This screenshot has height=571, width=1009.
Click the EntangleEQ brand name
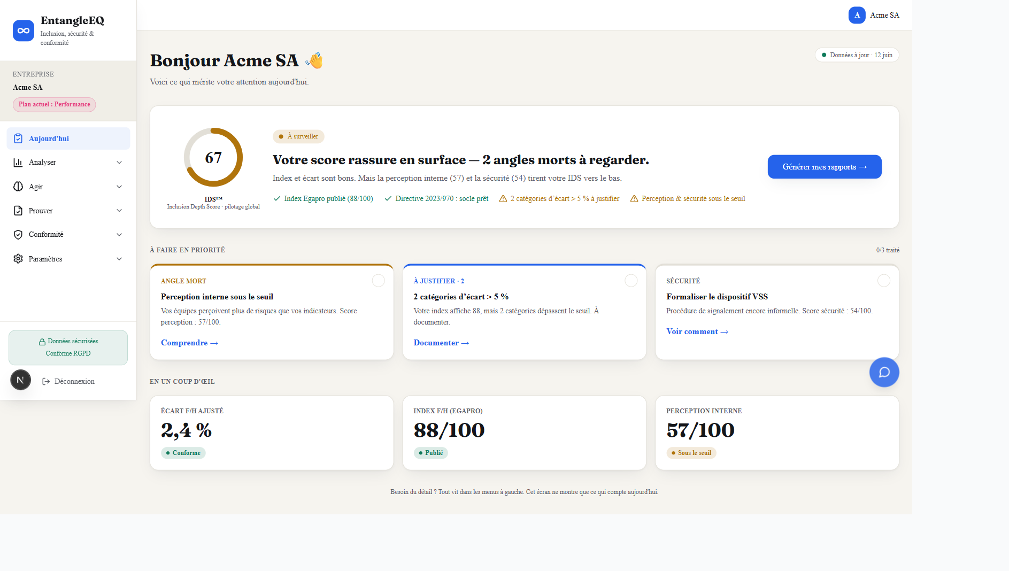click(72, 20)
